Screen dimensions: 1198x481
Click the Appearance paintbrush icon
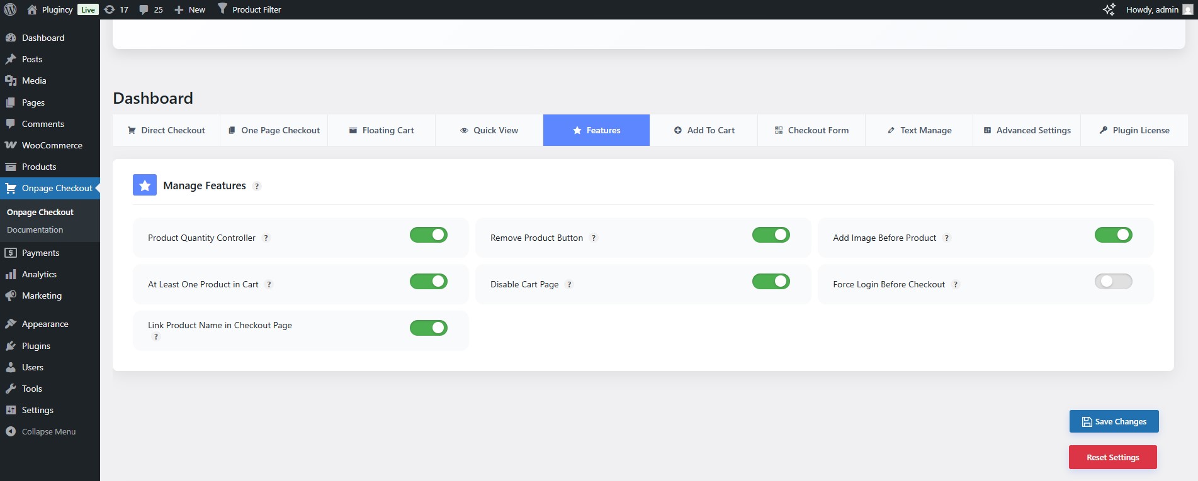click(x=11, y=324)
